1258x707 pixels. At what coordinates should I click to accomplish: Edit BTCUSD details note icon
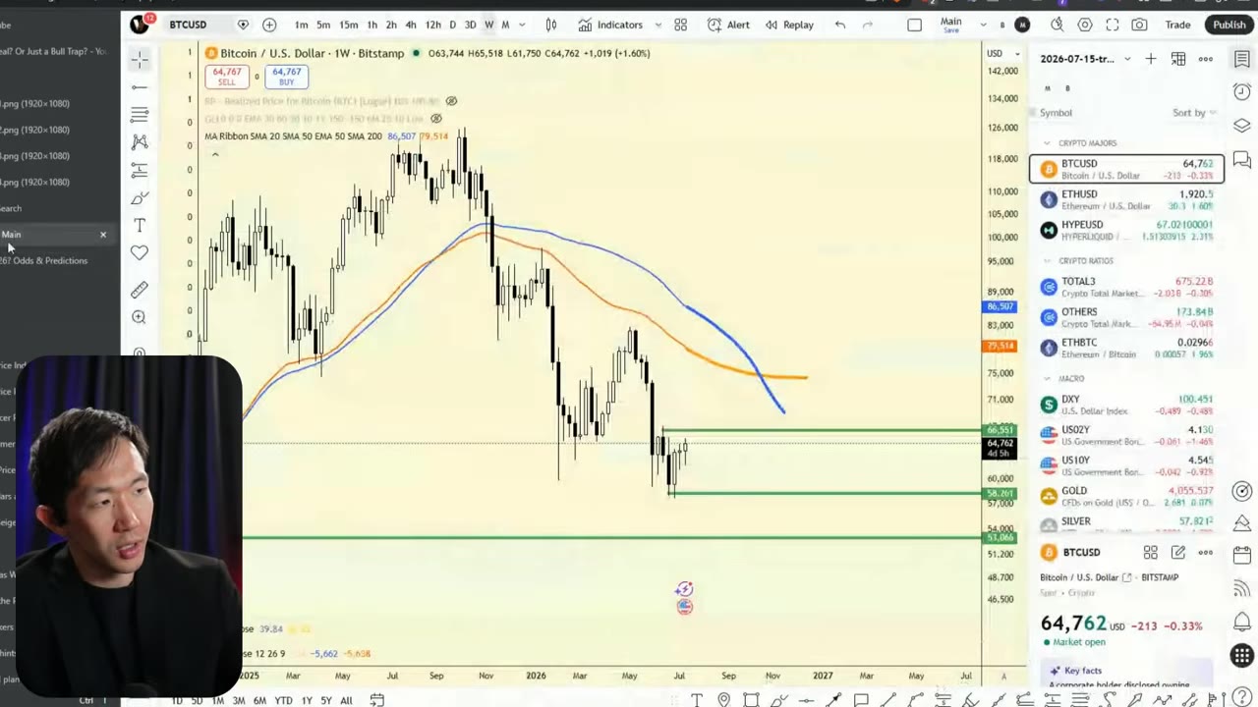point(1178,553)
